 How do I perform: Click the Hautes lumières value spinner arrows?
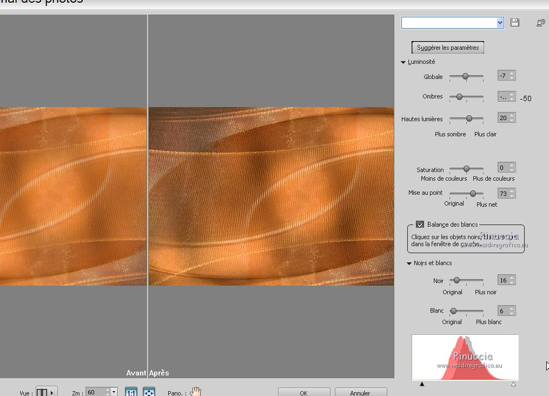512,118
